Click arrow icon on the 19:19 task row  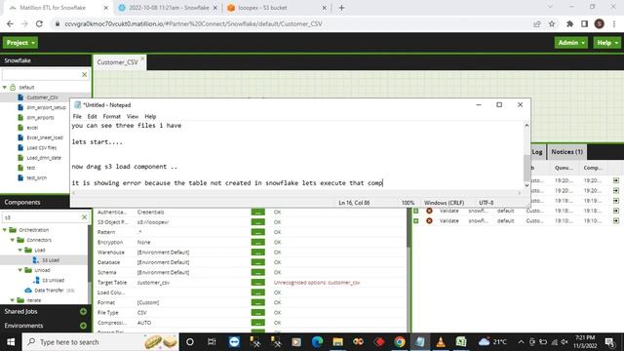(x=616, y=201)
